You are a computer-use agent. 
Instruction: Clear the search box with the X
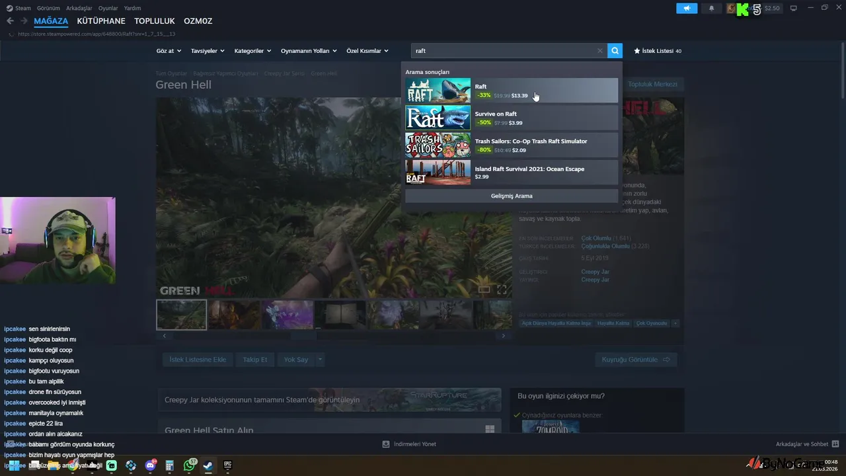pos(600,51)
